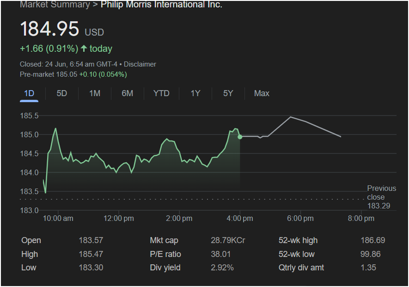Viewport: 409px width, 287px height.
Task: Click the 185.5 y-axis label
Action: (29, 116)
